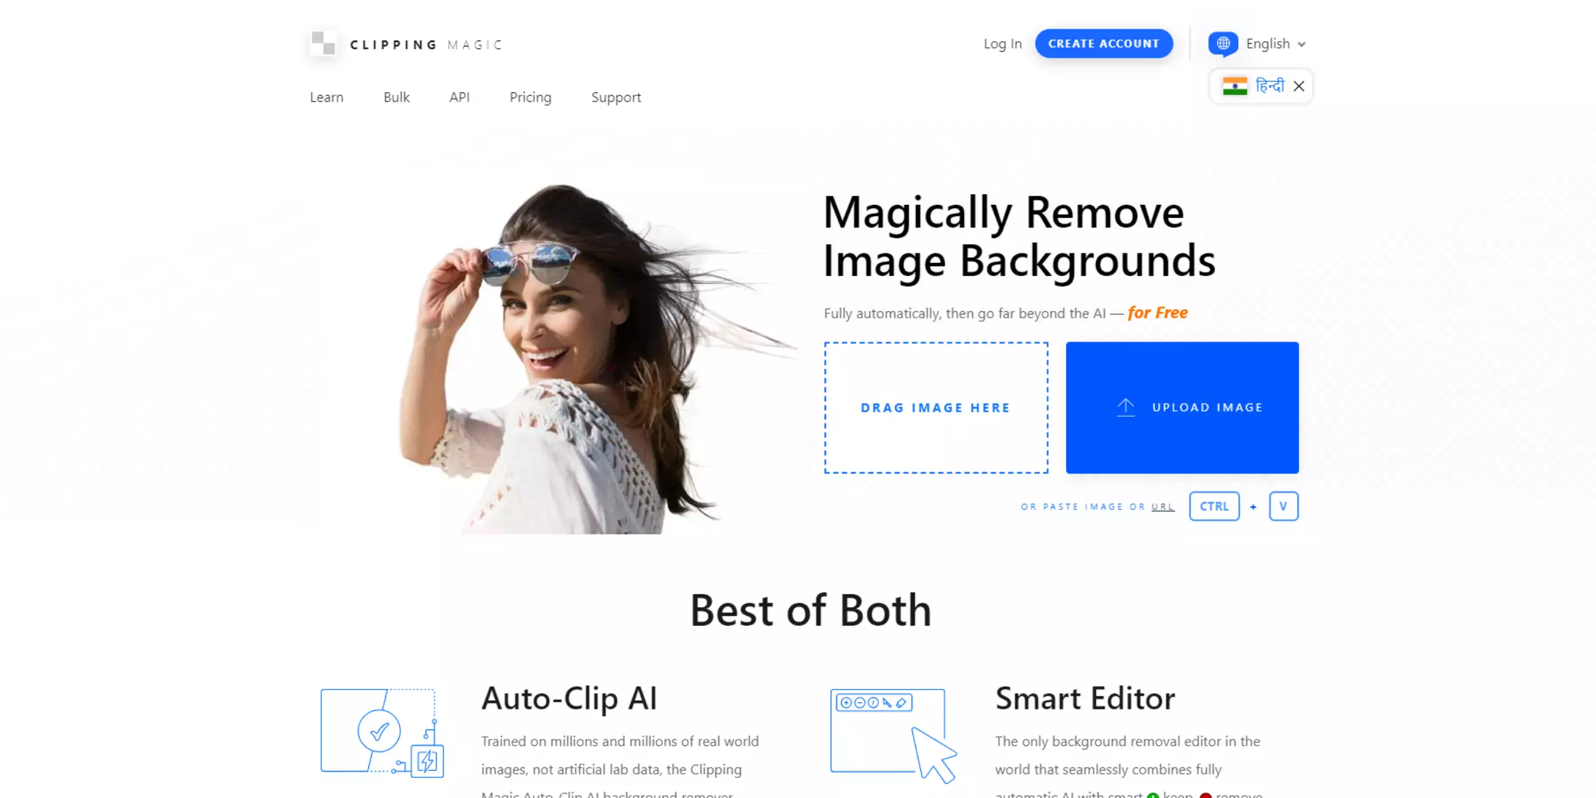Click the V paste key icon
This screenshot has height=798, width=1596.
(x=1283, y=506)
